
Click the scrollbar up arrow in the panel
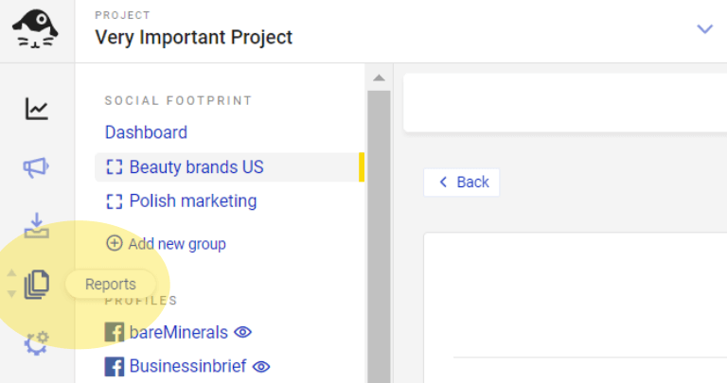tap(379, 78)
